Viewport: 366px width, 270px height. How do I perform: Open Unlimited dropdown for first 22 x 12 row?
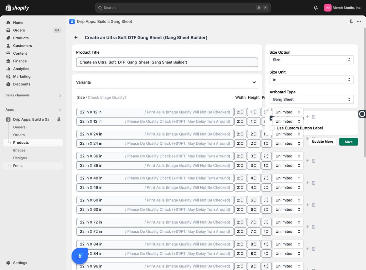pyautogui.click(x=288, y=112)
